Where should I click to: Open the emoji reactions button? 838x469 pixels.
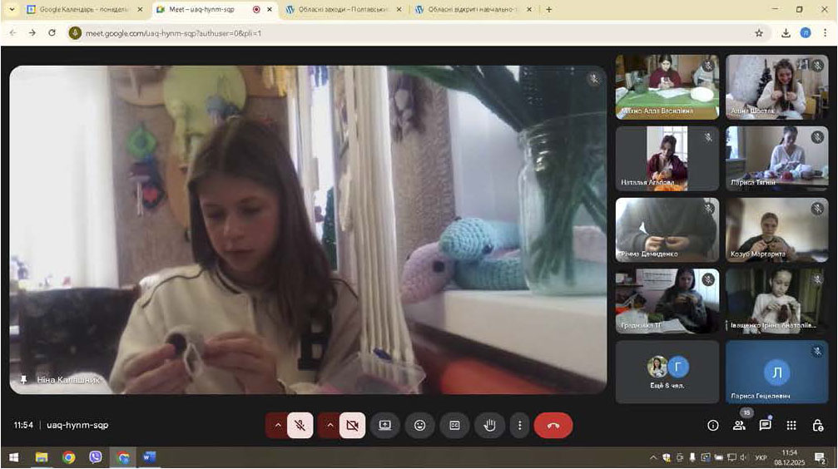pyautogui.click(x=419, y=425)
